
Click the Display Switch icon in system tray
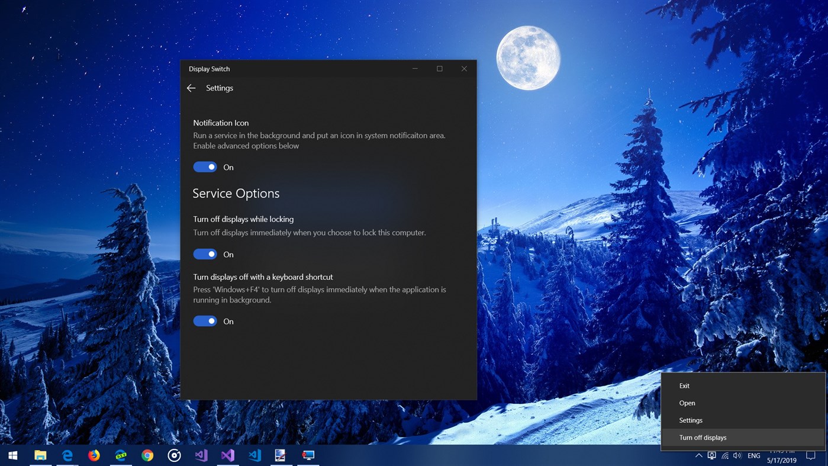pyautogui.click(x=711, y=456)
